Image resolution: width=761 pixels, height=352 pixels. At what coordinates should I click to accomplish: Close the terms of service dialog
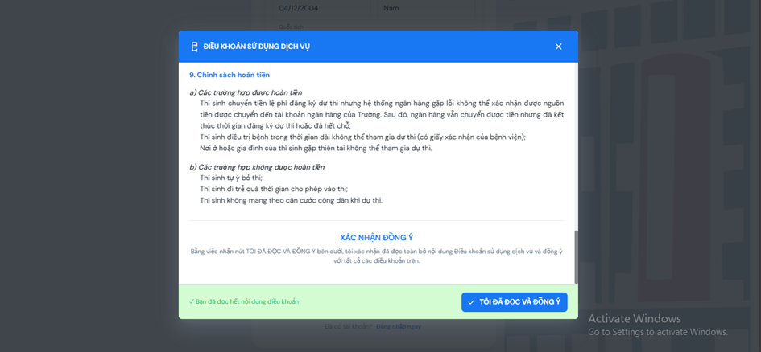click(558, 47)
